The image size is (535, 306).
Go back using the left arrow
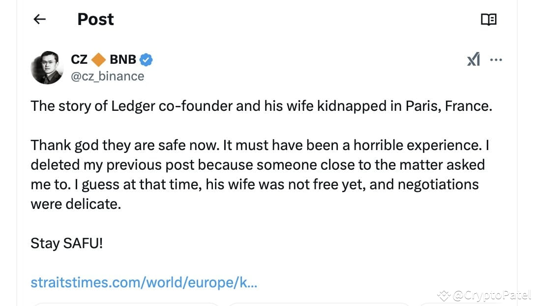39,19
